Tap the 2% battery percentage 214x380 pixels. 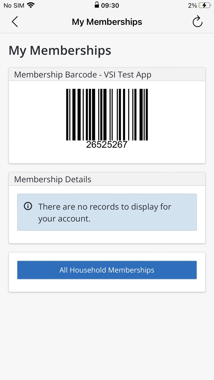(192, 5)
